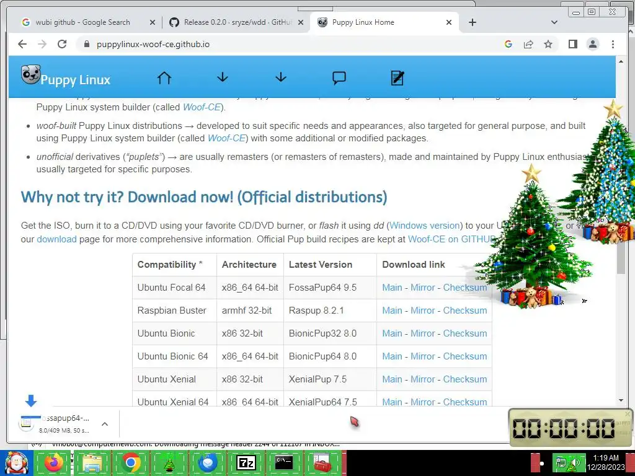
Task: Click Checksum link for XenialPup 7.5
Action: [x=465, y=379]
